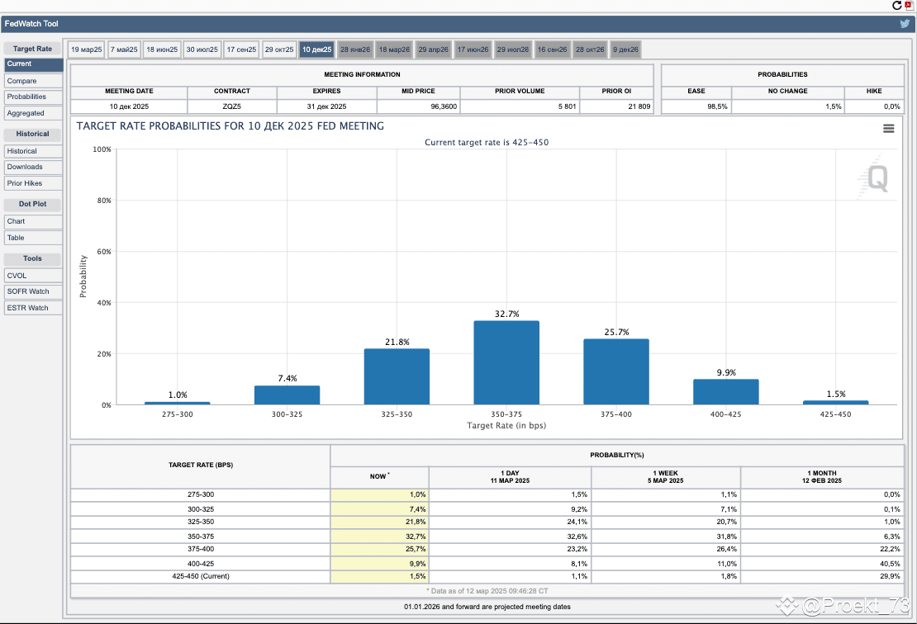
Task: Open the Aggregated sidebar item
Action: 33,113
